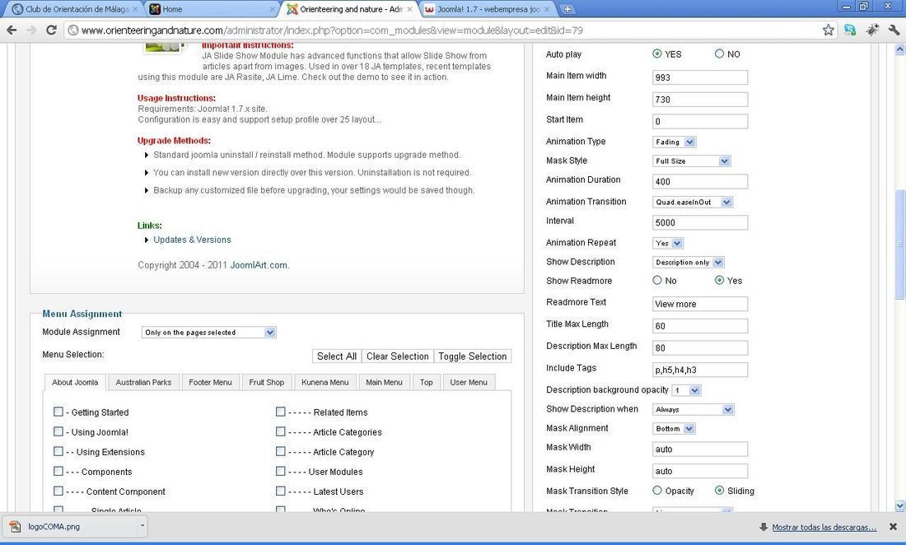The width and height of the screenshot is (906, 545).
Task: Set Auto play to NO
Action: (x=719, y=54)
